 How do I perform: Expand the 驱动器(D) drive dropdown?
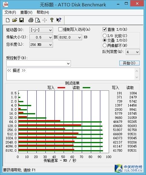(x=50, y=30)
